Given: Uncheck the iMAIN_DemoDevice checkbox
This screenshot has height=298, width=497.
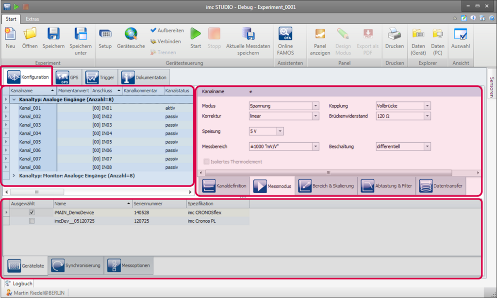Looking at the screenshot, I should (32, 213).
